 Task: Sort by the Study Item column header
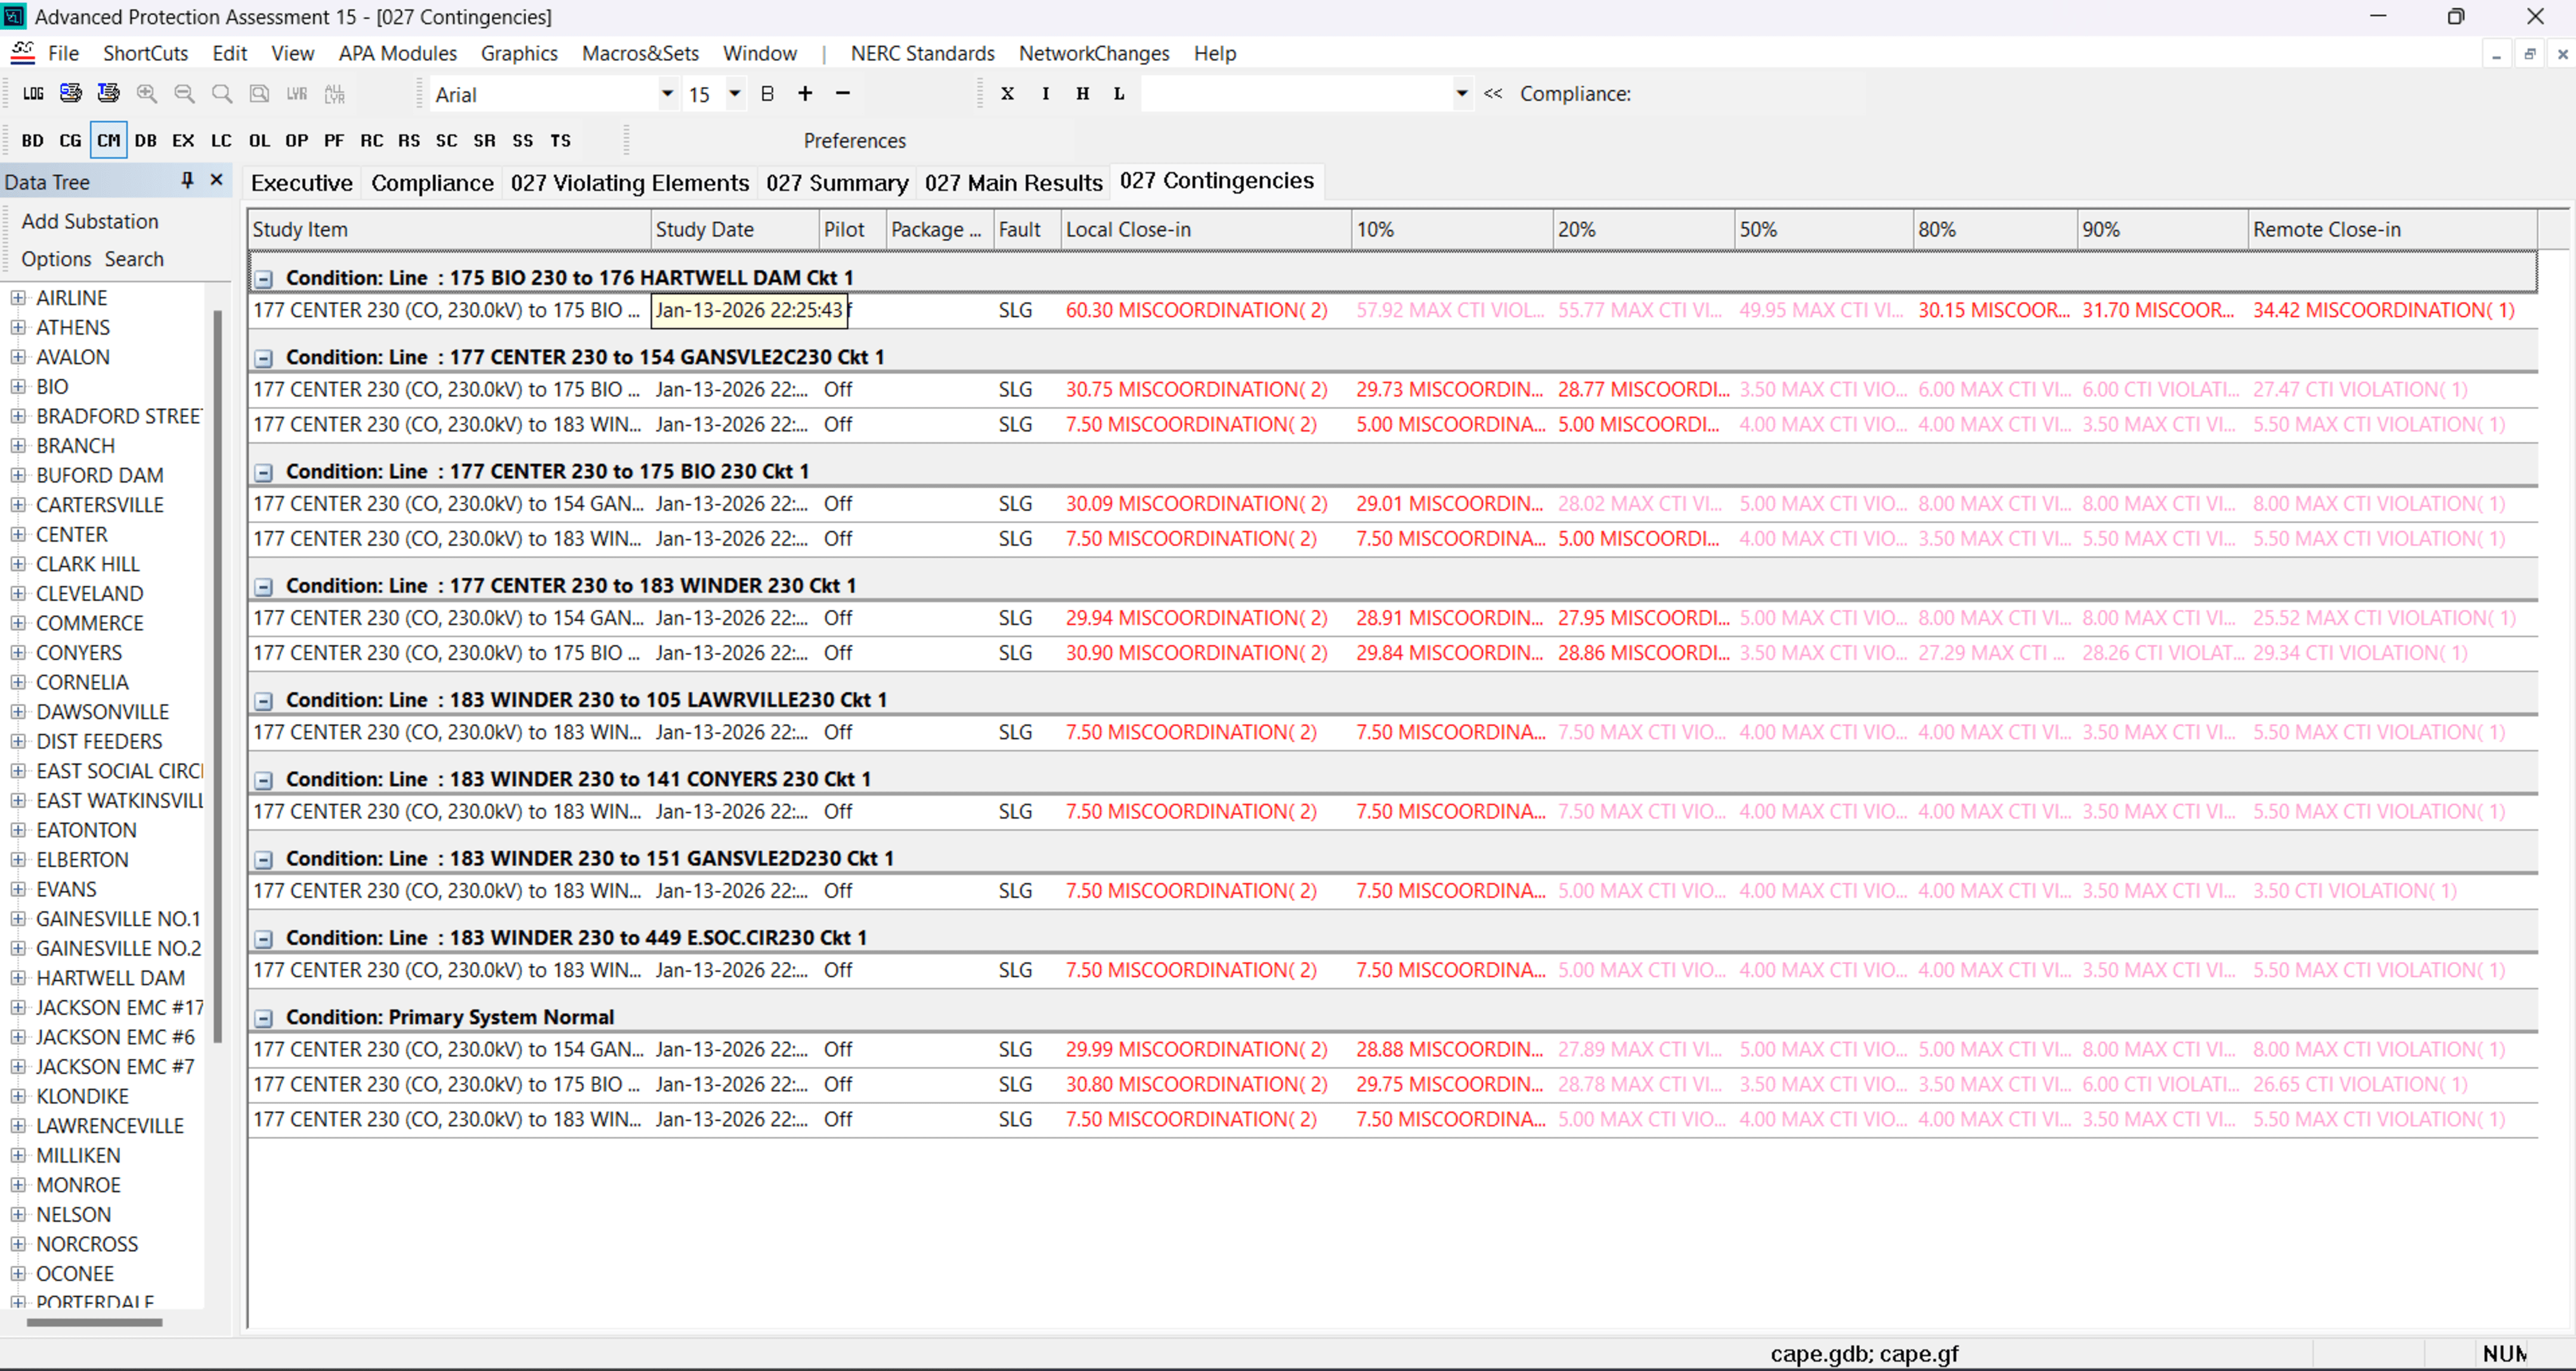(x=449, y=229)
